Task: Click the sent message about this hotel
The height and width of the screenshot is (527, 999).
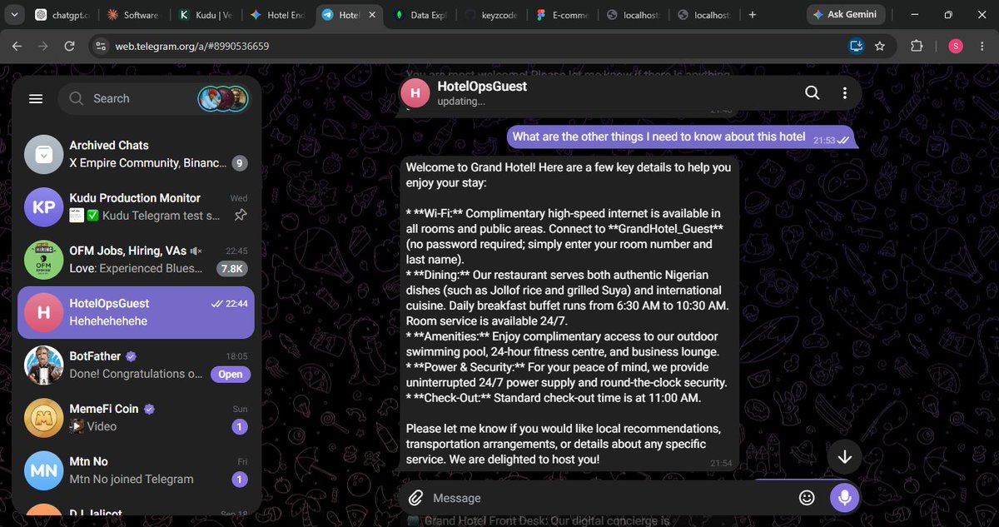Action: point(683,137)
